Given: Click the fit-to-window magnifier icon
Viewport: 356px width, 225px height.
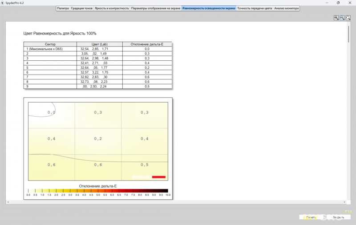Looking at the screenshot, I should click(348, 18).
